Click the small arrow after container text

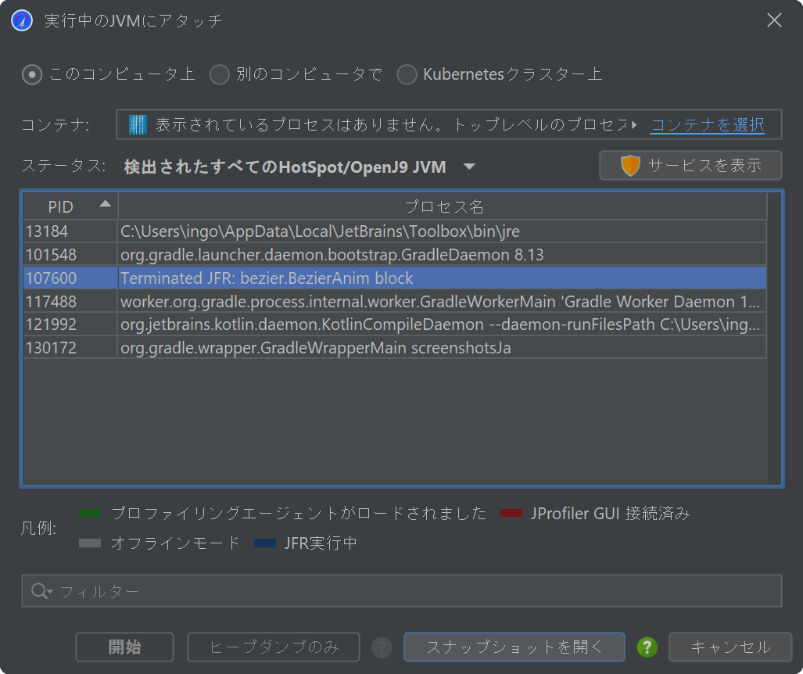(x=634, y=124)
